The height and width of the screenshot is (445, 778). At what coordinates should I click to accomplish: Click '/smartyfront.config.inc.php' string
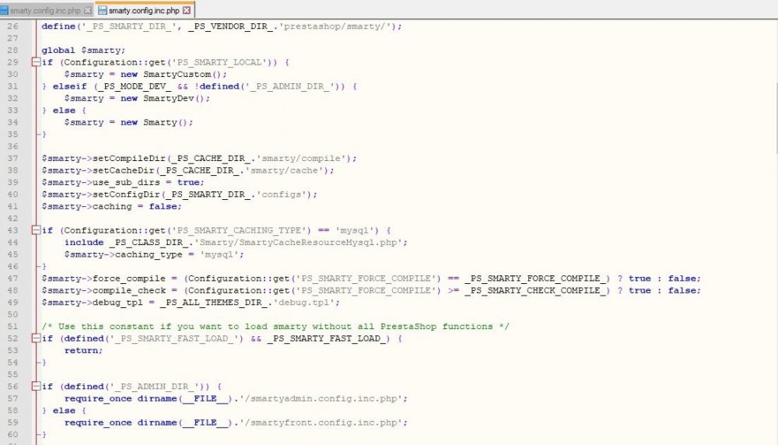(321, 422)
